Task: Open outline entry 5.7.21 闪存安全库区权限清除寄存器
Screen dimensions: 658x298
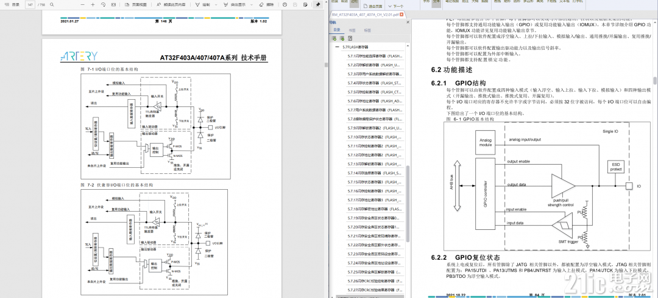Action: pyautogui.click(x=375, y=236)
